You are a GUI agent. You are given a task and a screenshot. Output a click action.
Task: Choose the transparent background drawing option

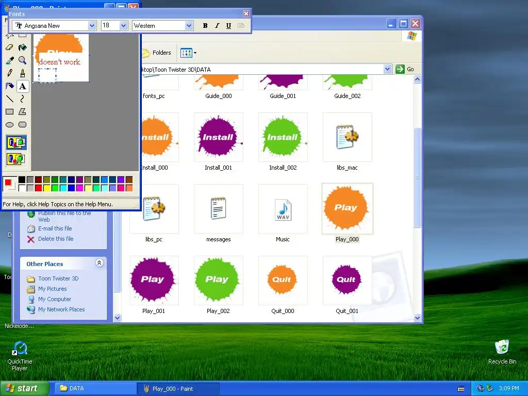pos(16,159)
